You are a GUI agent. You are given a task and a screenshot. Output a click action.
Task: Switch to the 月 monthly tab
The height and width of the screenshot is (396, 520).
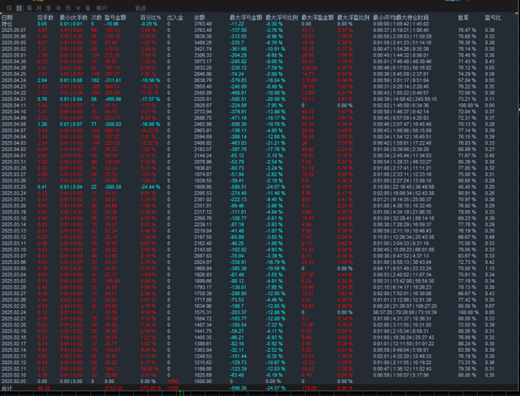tap(38, 8)
